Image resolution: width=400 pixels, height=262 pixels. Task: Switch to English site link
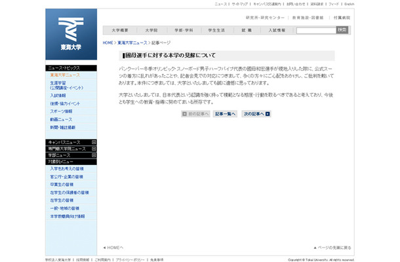tap(350, 4)
